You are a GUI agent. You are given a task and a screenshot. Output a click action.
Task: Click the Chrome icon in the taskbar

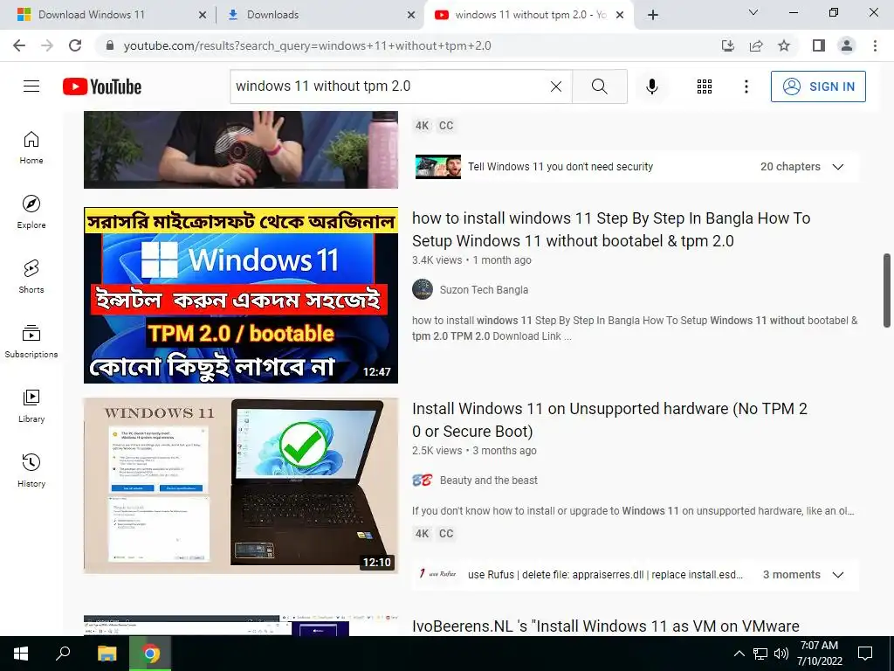(x=150, y=654)
